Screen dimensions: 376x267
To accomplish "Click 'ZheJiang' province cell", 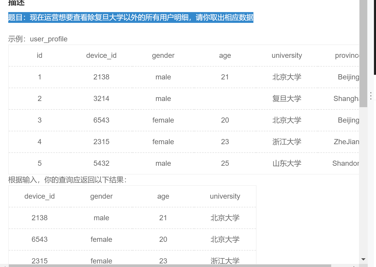I will tap(346, 142).
